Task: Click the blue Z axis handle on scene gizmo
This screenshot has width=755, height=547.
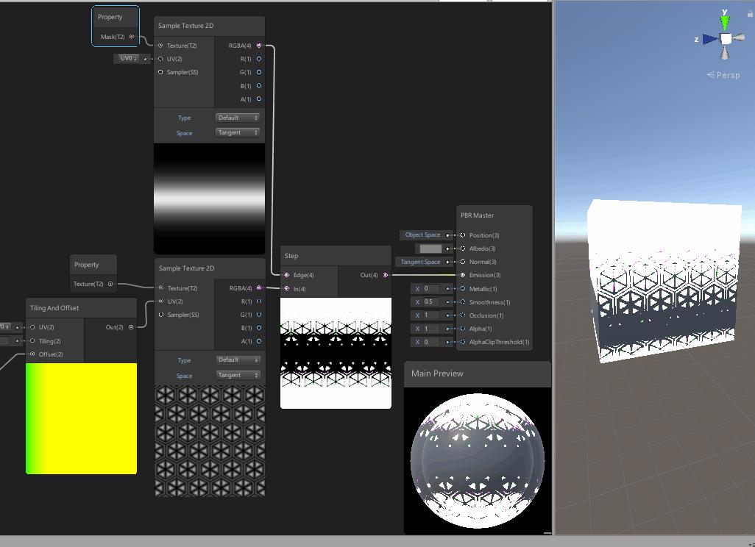Action: click(x=708, y=40)
